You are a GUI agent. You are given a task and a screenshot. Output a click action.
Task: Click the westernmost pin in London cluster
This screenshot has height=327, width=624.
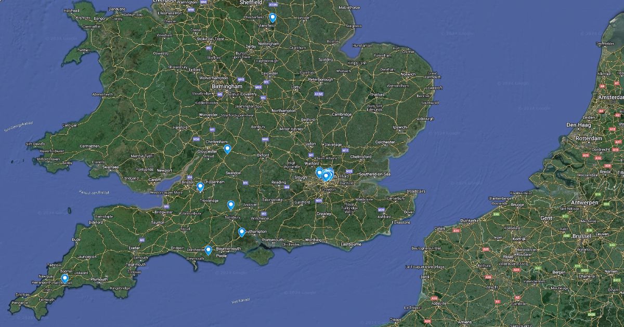pos(319,173)
